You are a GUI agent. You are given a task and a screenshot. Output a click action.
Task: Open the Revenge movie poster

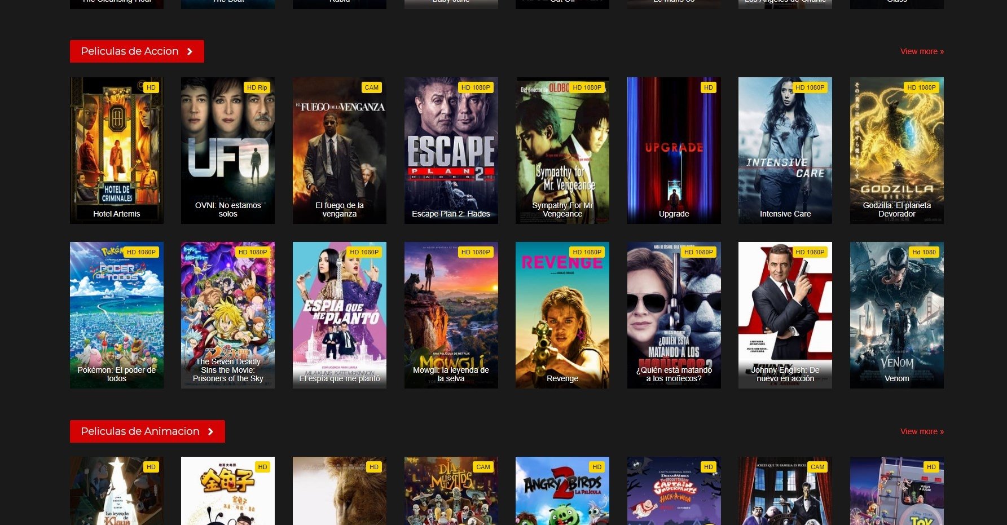(x=562, y=315)
